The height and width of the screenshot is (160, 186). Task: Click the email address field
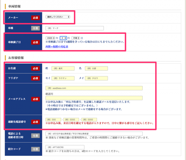coord(94,88)
